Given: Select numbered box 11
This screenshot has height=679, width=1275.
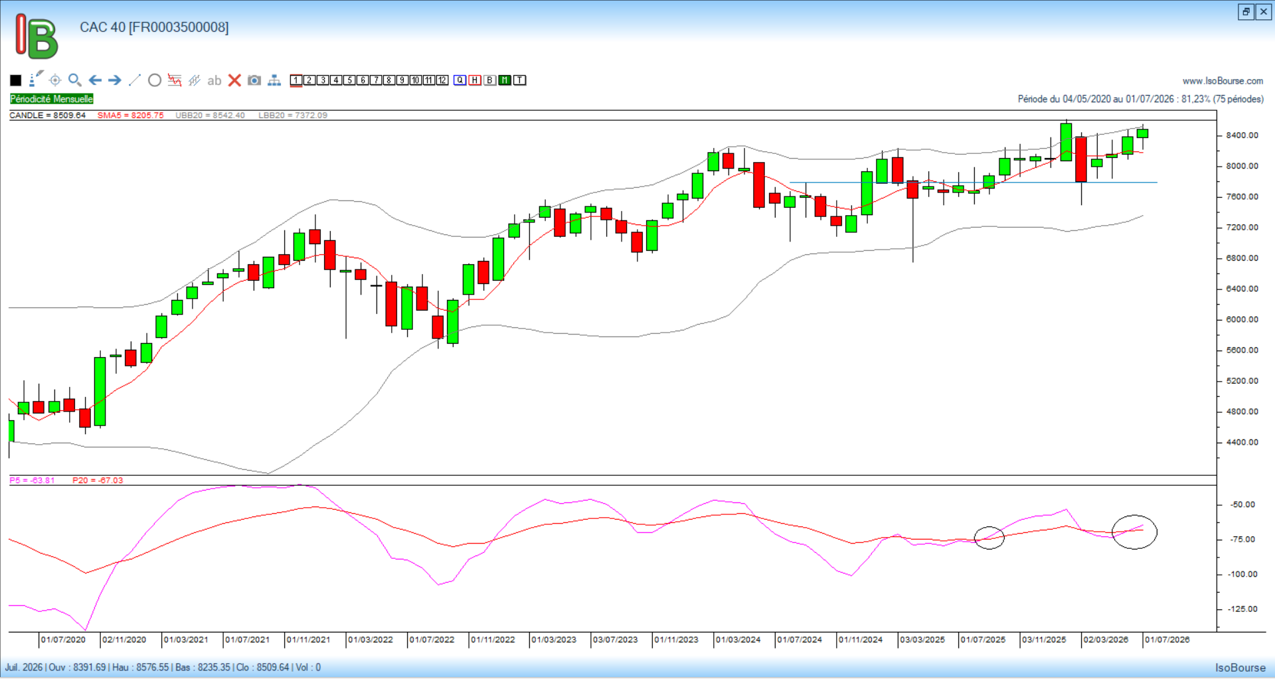Looking at the screenshot, I should pos(429,80).
